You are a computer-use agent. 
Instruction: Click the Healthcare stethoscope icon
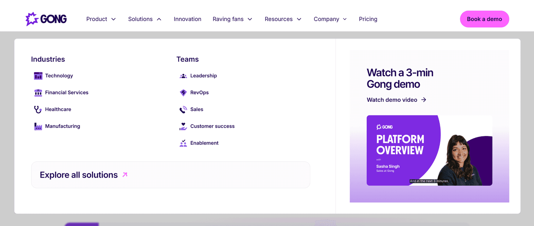(x=38, y=109)
